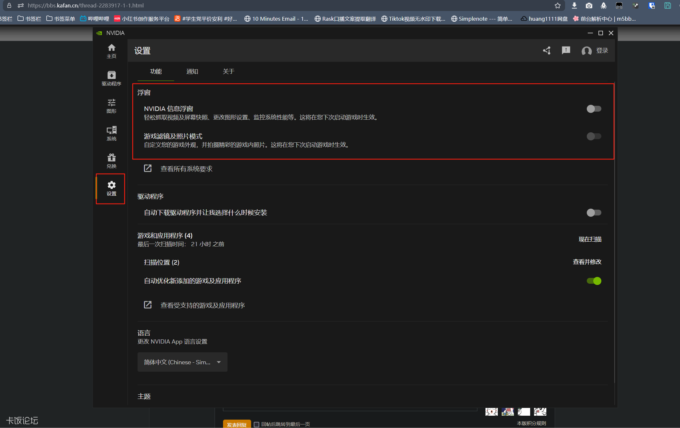Screen dimensions: 680x428
Task: Click the green save floppy extension icon
Action: click(x=667, y=5)
